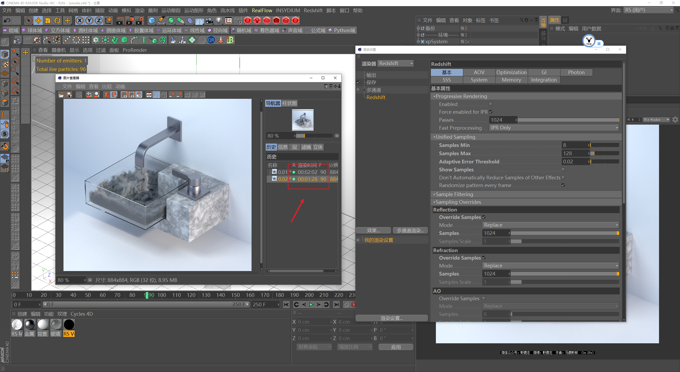Image resolution: width=680 pixels, height=372 pixels.
Task: Open Fast Preprocessing IPR Only dropdown
Action: click(554, 128)
